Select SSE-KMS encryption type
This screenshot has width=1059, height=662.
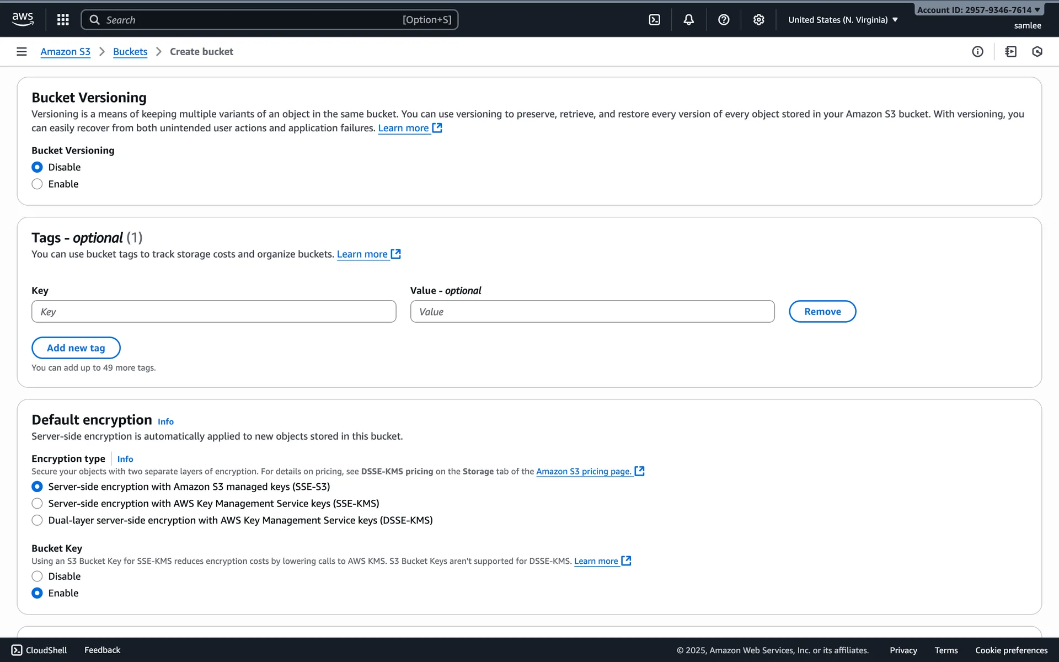tap(37, 504)
